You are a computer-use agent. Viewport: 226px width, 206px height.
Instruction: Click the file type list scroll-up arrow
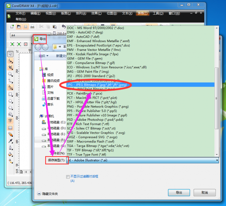pyautogui.click(x=217, y=28)
